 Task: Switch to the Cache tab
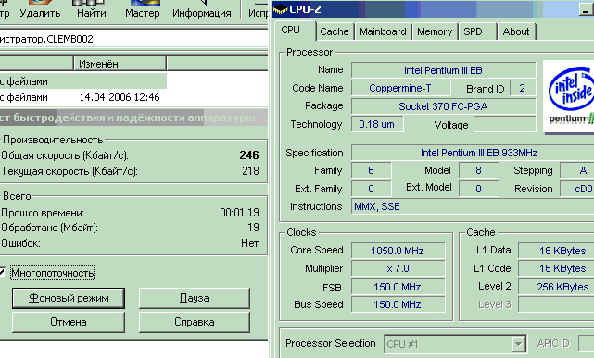click(335, 31)
